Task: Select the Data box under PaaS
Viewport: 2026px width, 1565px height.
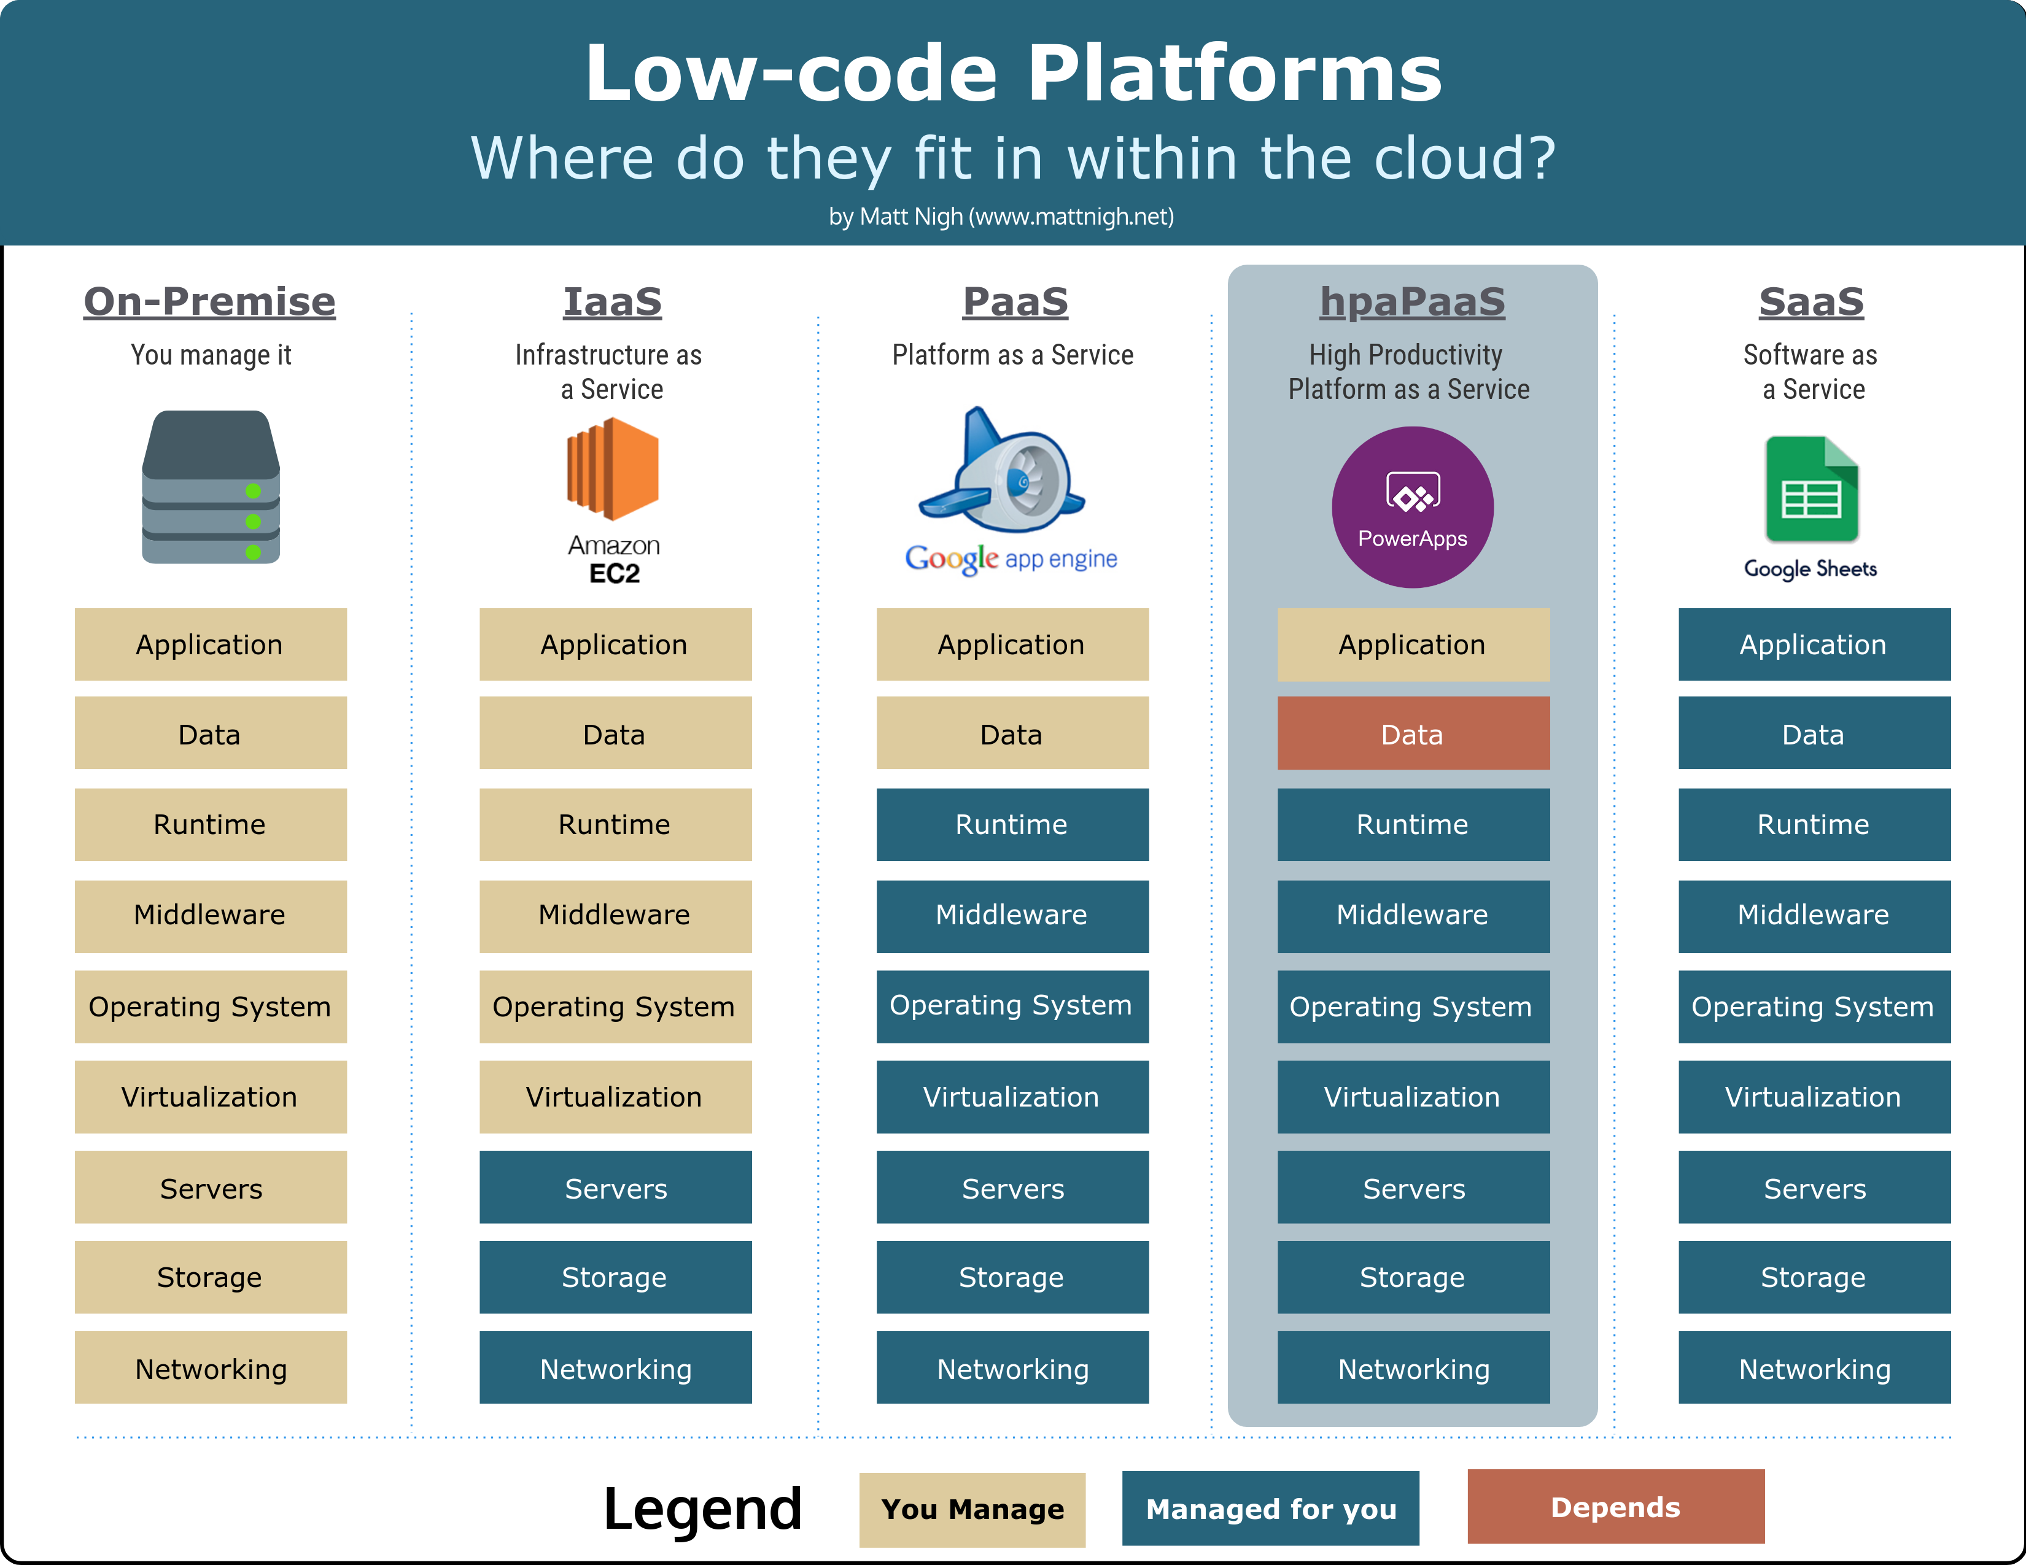Action: tap(1012, 733)
